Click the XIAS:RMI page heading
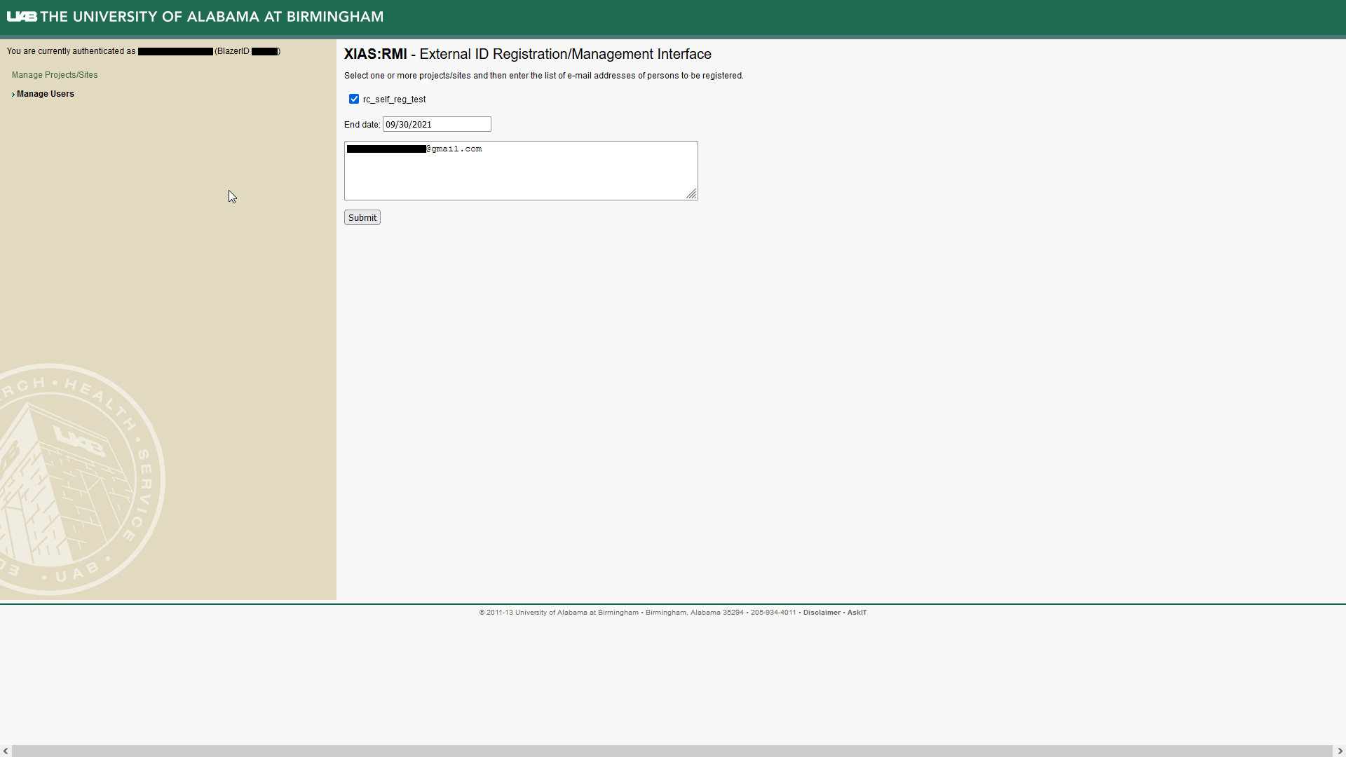This screenshot has height=757, width=1346. coord(527,54)
